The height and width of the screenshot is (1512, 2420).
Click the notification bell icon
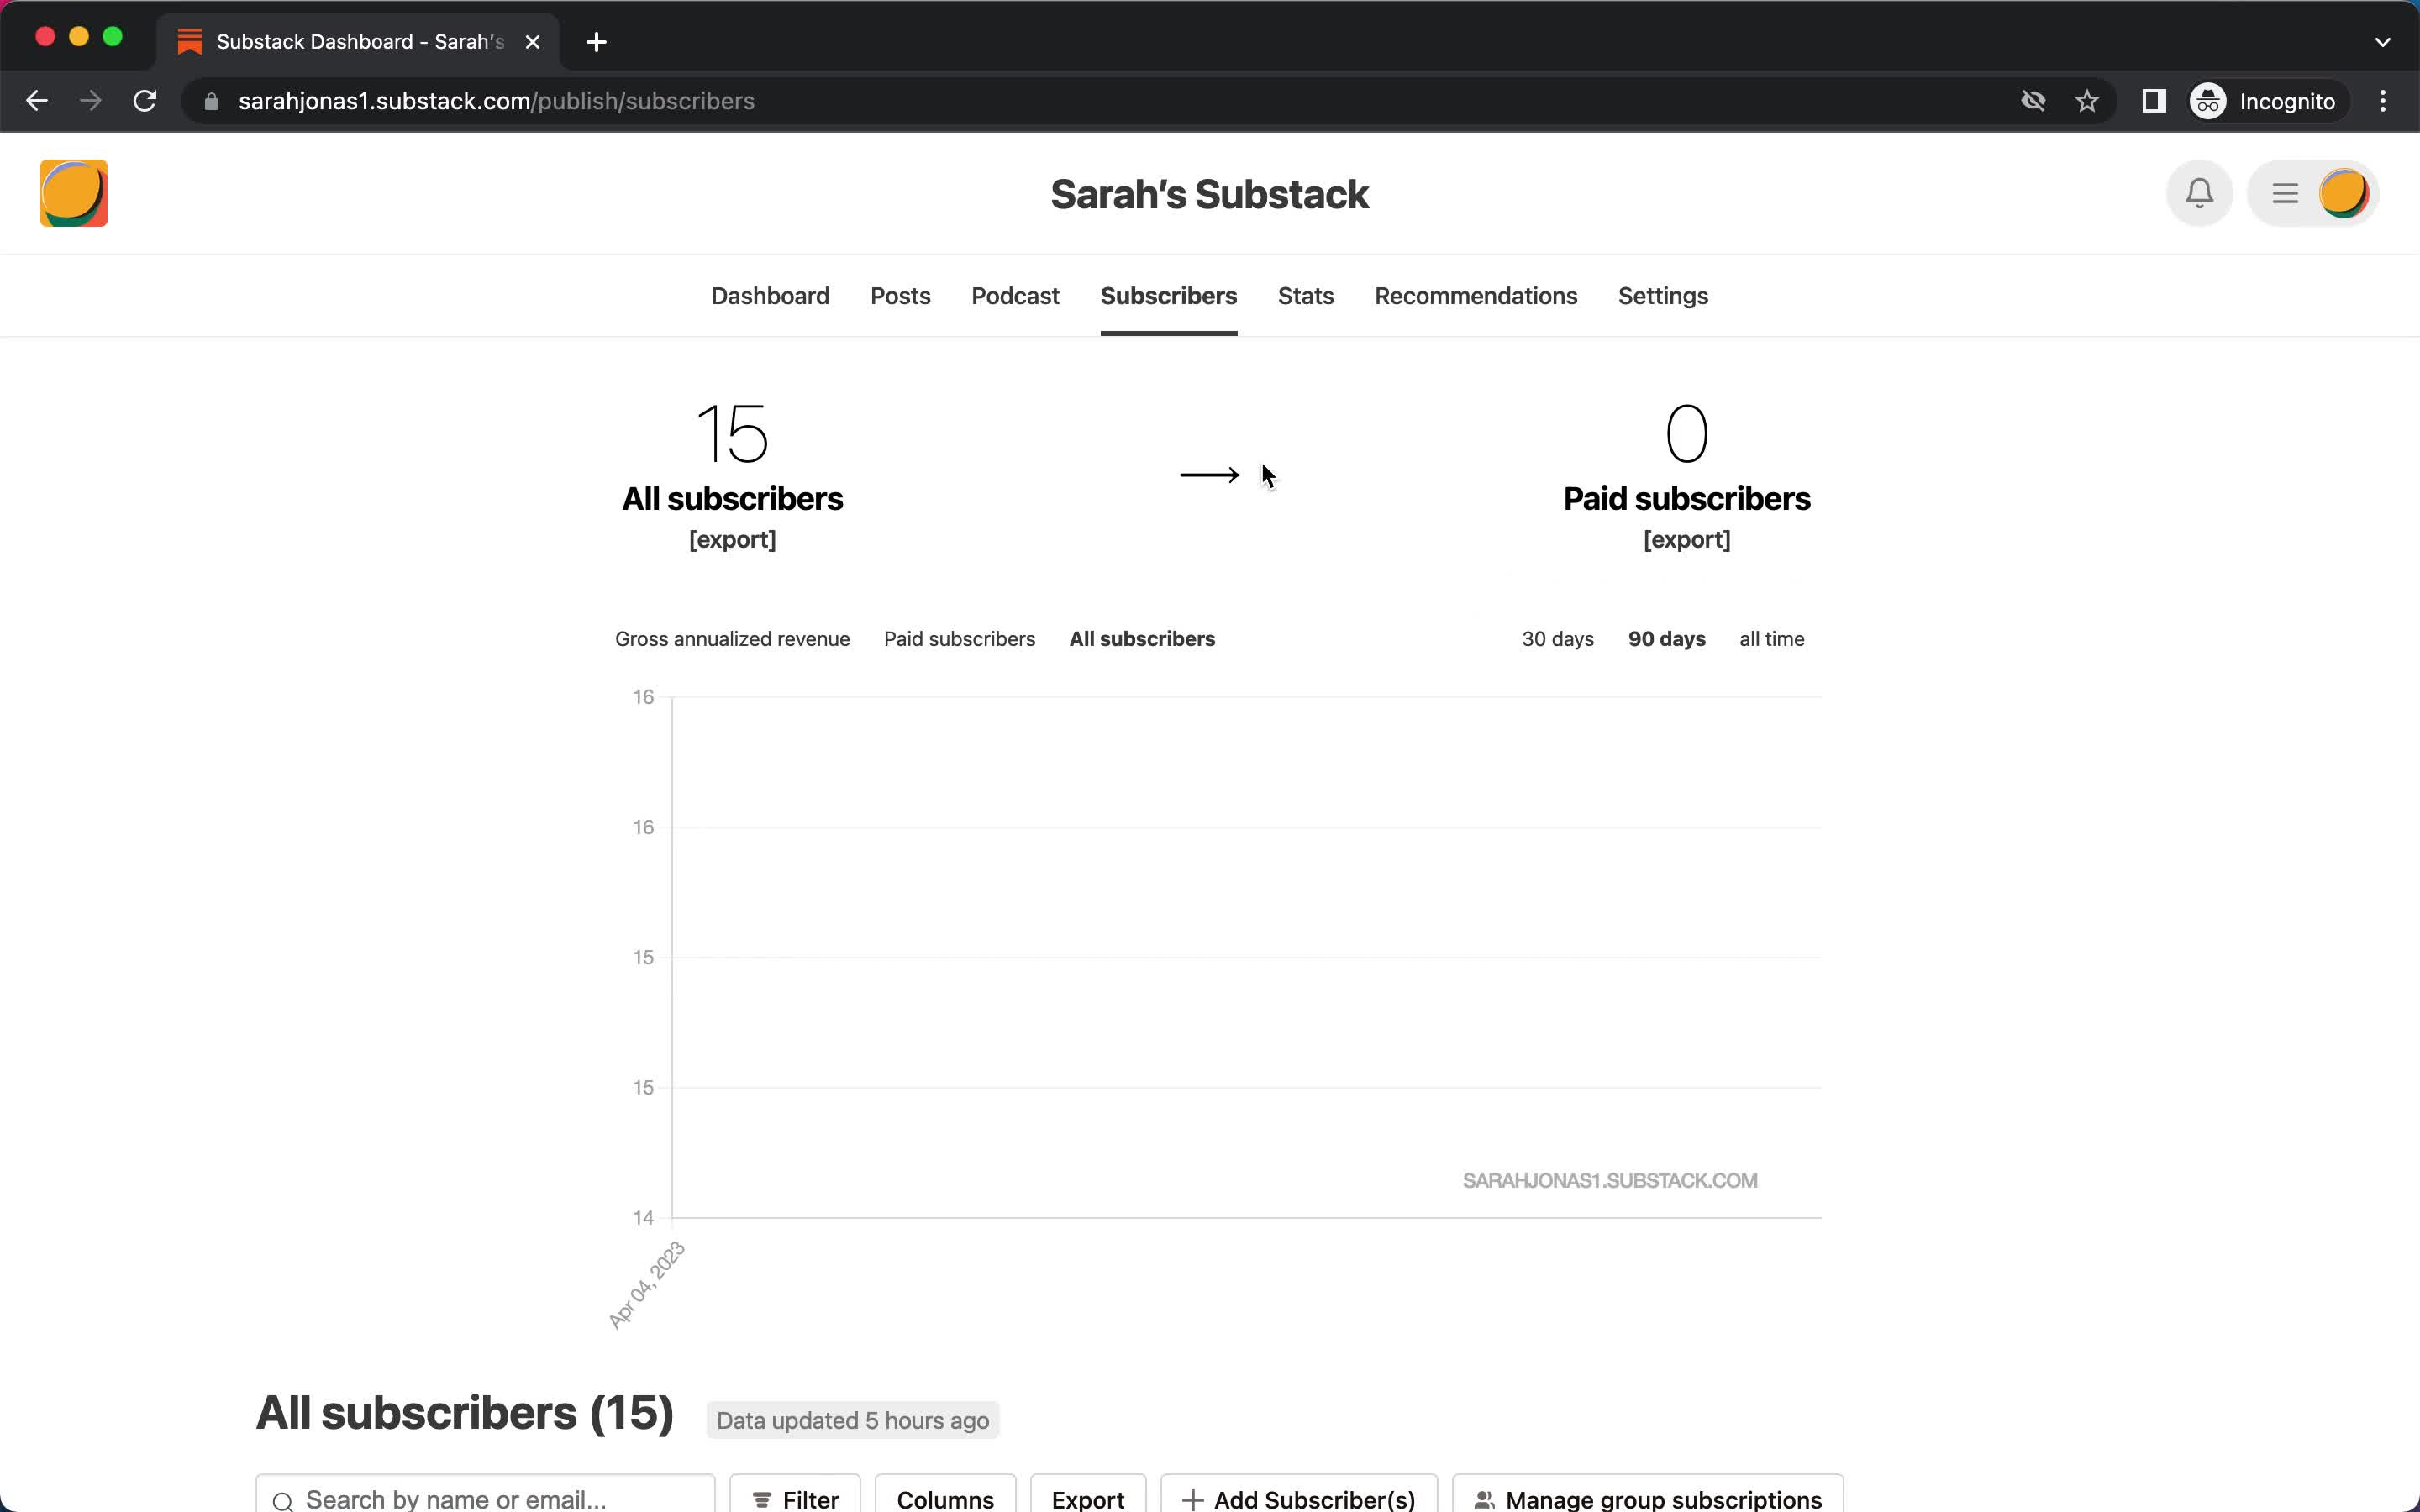[2199, 192]
